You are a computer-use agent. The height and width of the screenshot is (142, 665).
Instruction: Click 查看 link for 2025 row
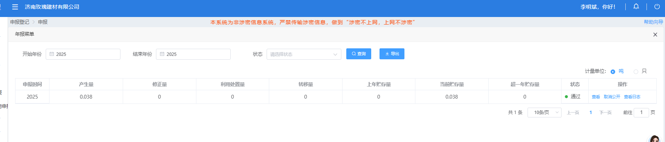(596, 97)
